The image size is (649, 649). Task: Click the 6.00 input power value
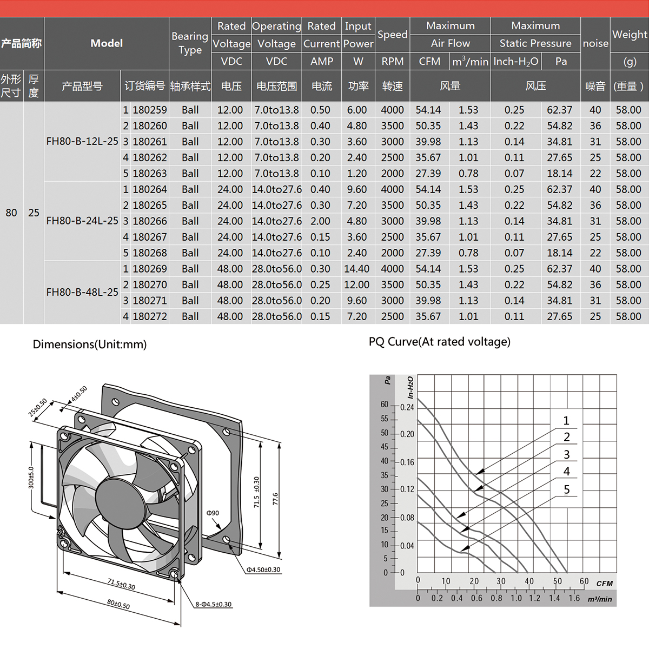(x=357, y=110)
